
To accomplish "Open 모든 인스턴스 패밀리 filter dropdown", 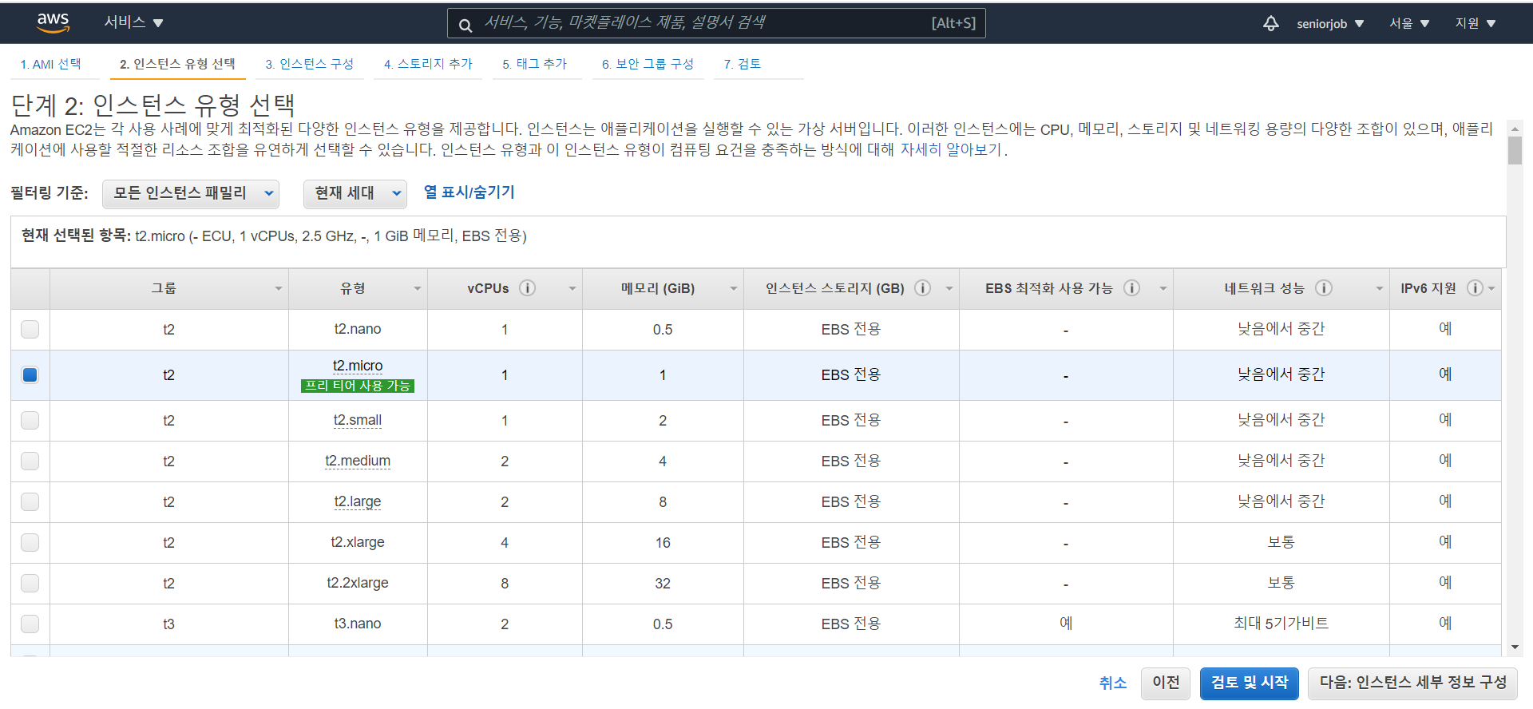I will point(191,193).
